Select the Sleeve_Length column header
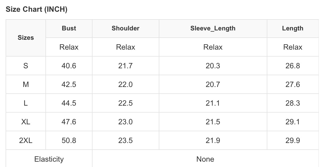Image resolution: width=328 pixels, height=167 pixels. click(213, 28)
